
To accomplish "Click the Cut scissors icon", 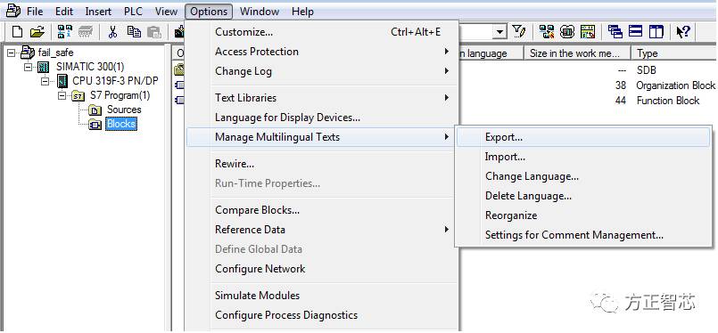I will point(112,31).
